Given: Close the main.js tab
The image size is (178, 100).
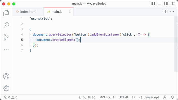Looking at the screenshot, I should (x=70, y=12).
